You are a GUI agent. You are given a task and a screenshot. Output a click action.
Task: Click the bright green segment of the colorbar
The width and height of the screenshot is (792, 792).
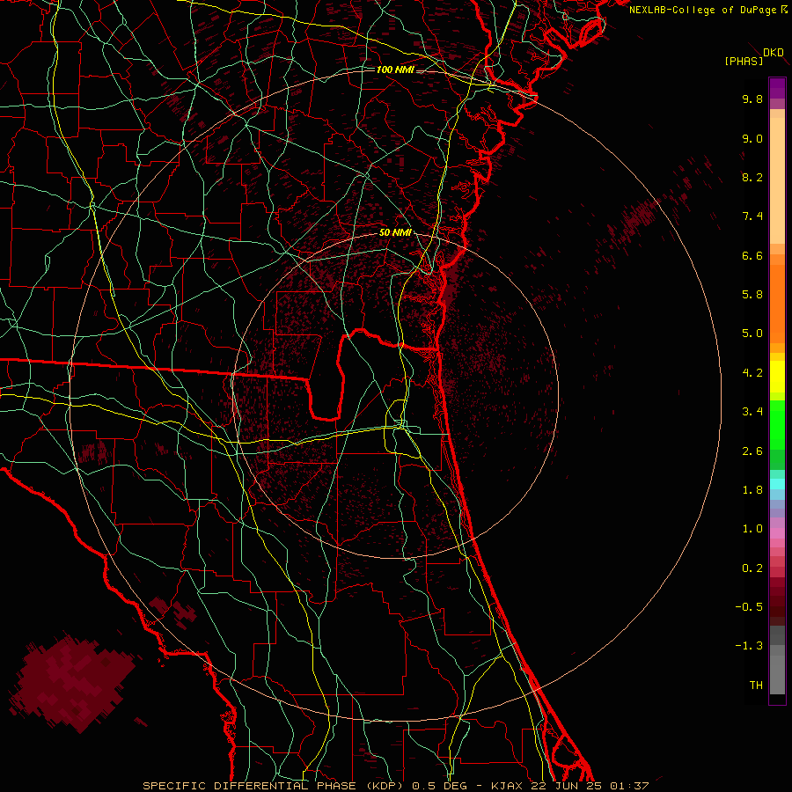pos(777,424)
